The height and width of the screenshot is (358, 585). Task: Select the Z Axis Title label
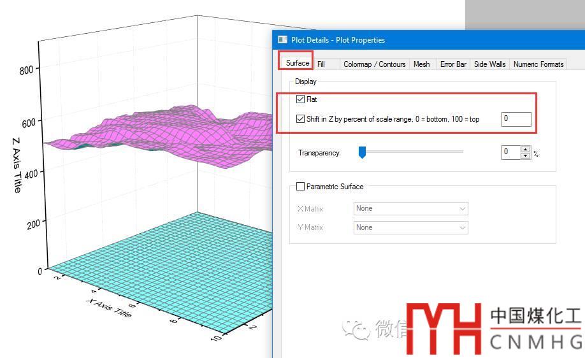[x=17, y=165]
